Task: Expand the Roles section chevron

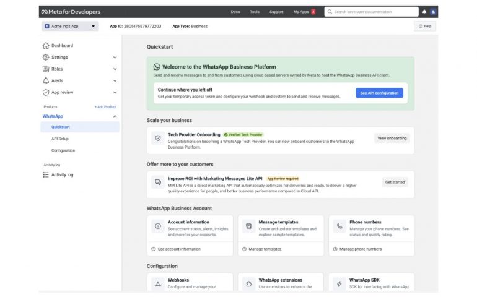Action: (115, 69)
